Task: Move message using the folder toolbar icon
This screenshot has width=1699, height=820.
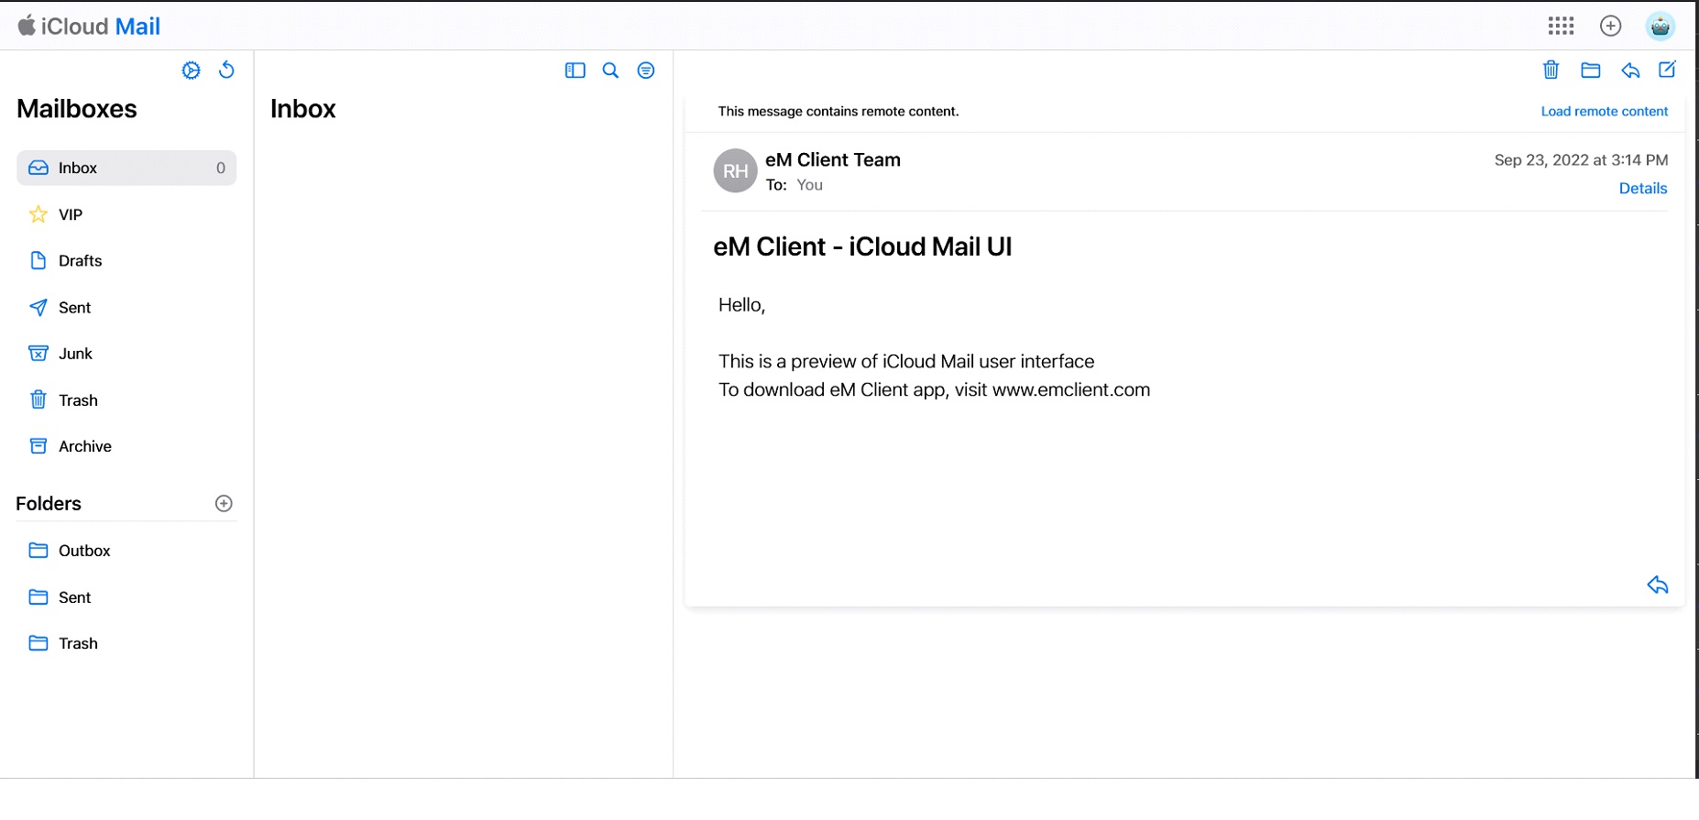Action: coord(1591,71)
